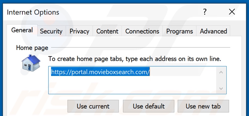
Task: Click the Use current button
Action: click(93, 106)
